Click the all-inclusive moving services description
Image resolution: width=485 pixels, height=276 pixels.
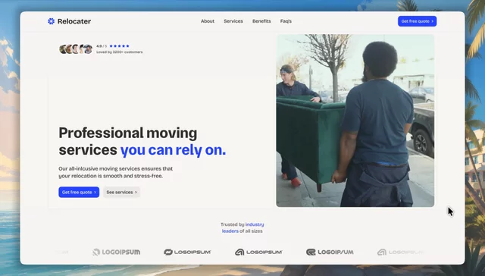pyautogui.click(x=116, y=172)
